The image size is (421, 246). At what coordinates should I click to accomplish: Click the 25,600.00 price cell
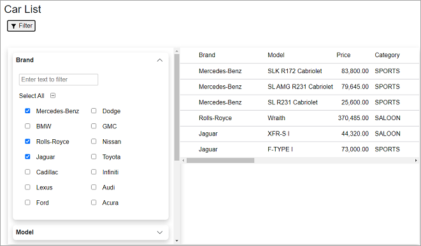(355, 102)
